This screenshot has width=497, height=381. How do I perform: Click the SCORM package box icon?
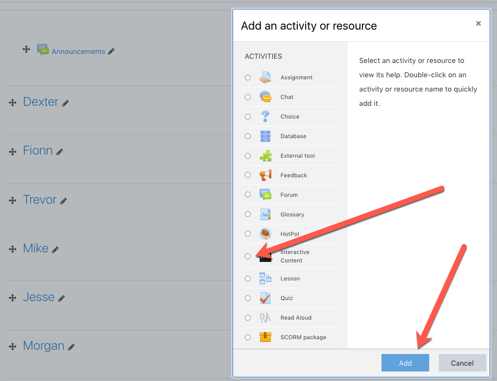(x=265, y=337)
